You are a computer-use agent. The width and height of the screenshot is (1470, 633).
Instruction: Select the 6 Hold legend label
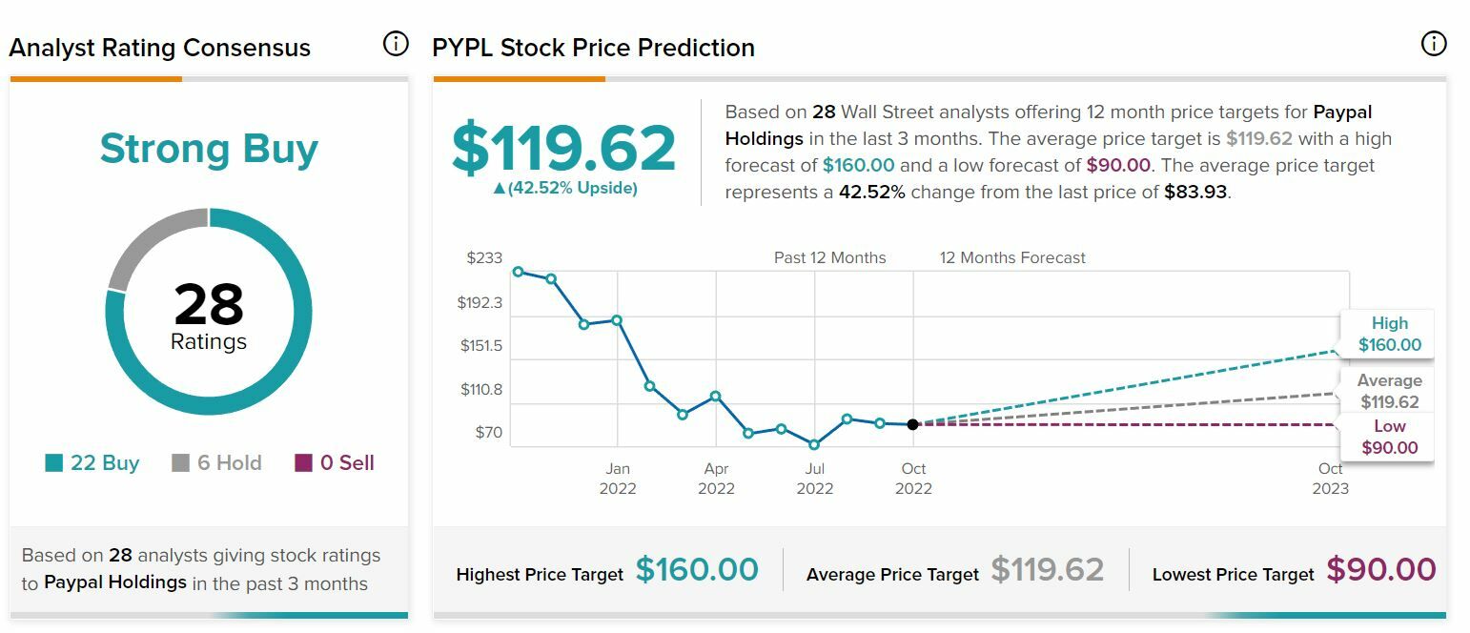(x=230, y=463)
